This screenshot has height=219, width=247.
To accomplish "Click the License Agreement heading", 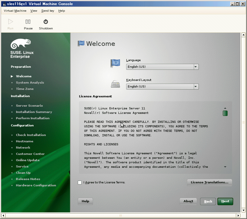I will click(x=95, y=96).
